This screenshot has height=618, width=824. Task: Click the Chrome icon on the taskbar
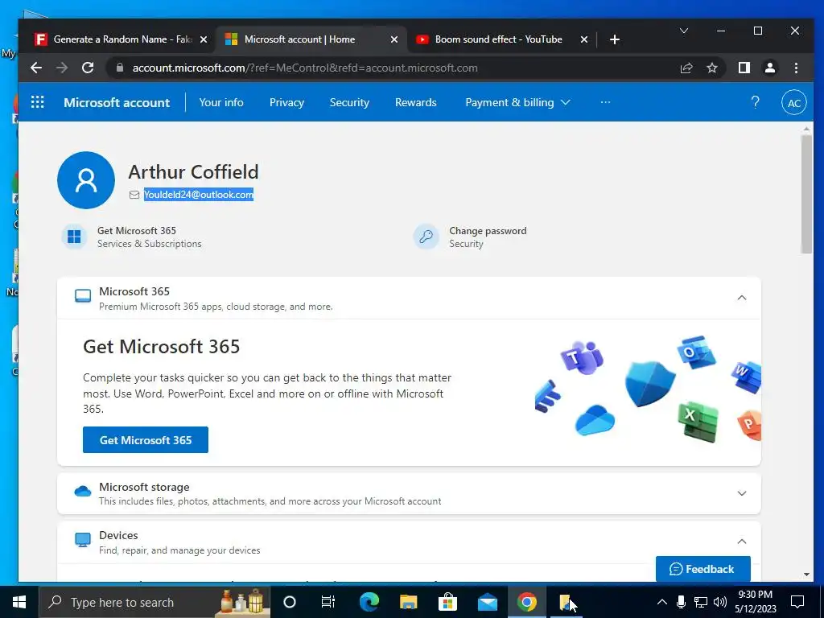526,602
